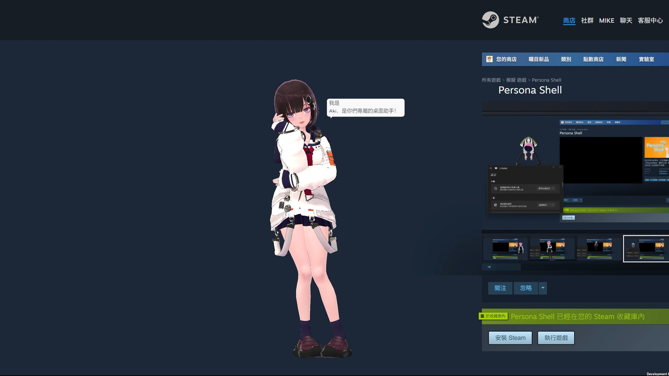Click the 安裝 Steam button
The image size is (669, 376).
click(510, 338)
